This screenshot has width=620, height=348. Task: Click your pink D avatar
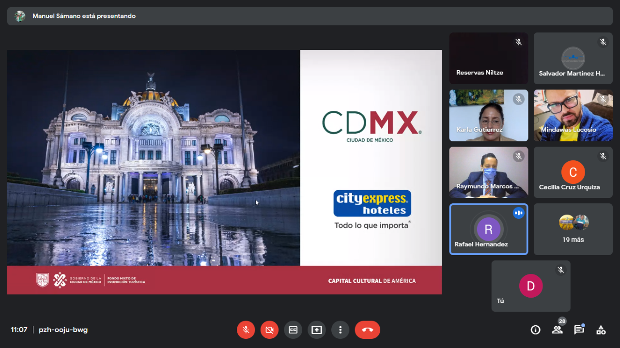click(x=531, y=286)
